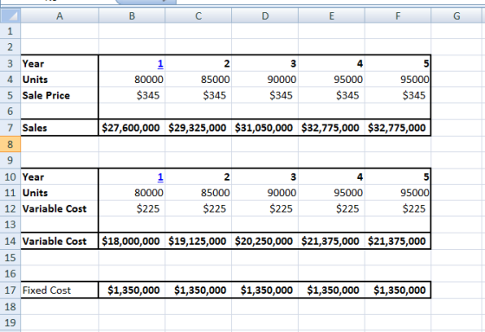The height and width of the screenshot is (332, 485).
Task: Open the year 1 hyperlink in row 3
Action: click(160, 64)
